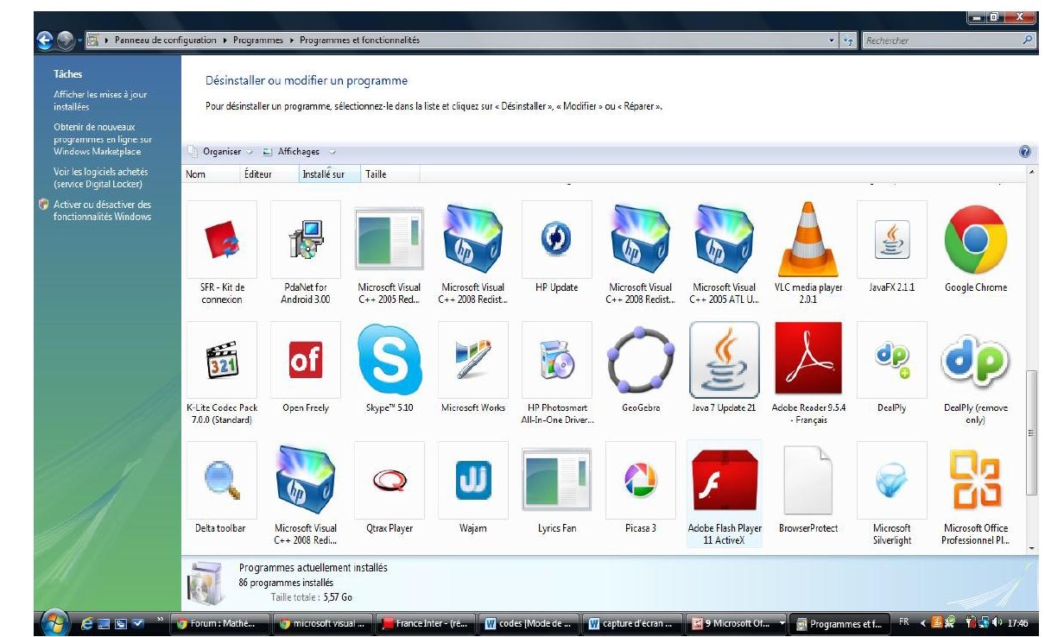Open the Windows Start orb
This screenshot has width=1045, height=637.
point(54,622)
